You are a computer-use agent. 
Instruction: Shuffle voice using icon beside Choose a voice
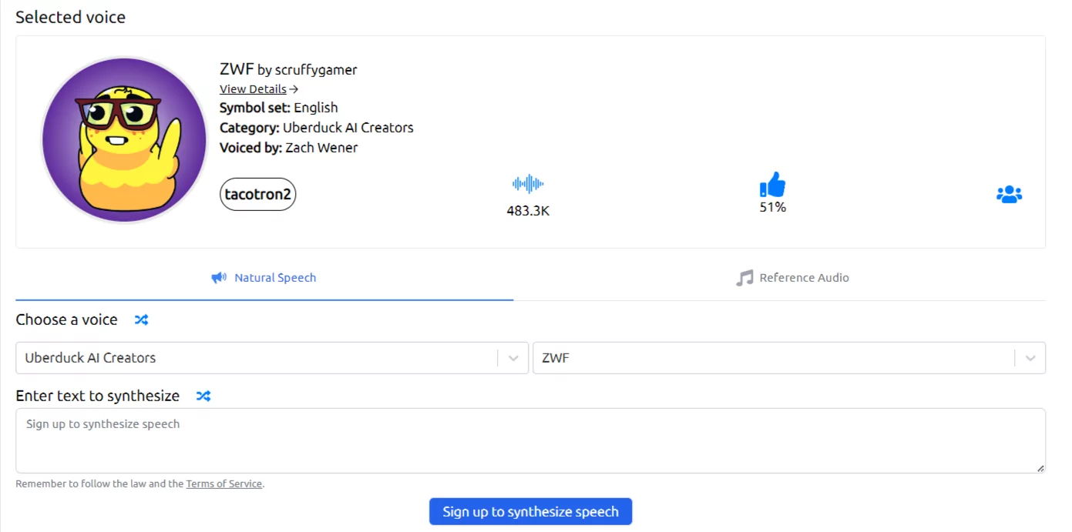pyautogui.click(x=141, y=320)
